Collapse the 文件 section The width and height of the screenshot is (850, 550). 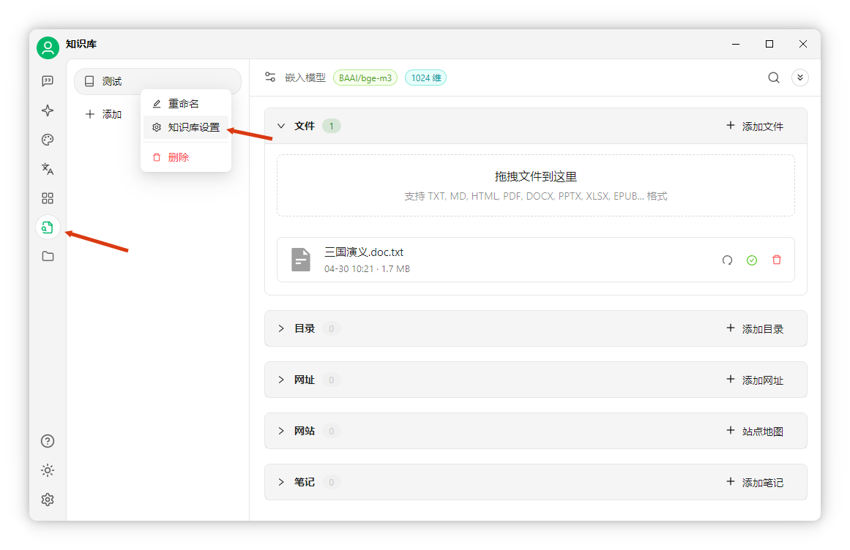(281, 126)
